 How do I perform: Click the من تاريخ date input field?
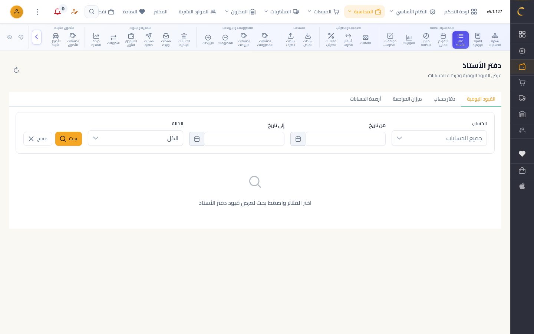(345, 139)
